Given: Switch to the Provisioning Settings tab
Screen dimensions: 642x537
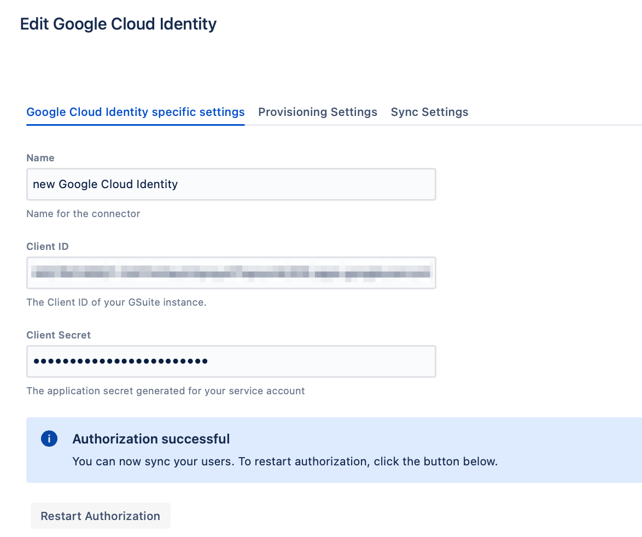Looking at the screenshot, I should point(318,112).
